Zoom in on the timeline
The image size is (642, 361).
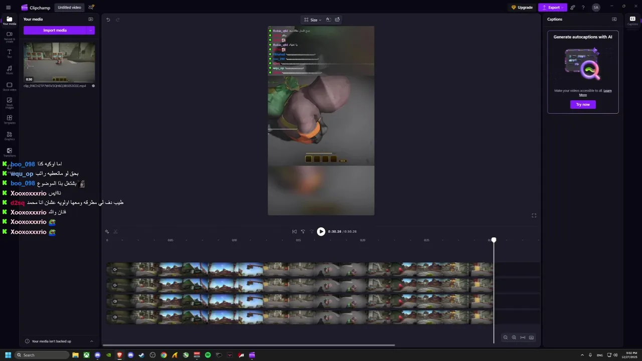coord(514,337)
